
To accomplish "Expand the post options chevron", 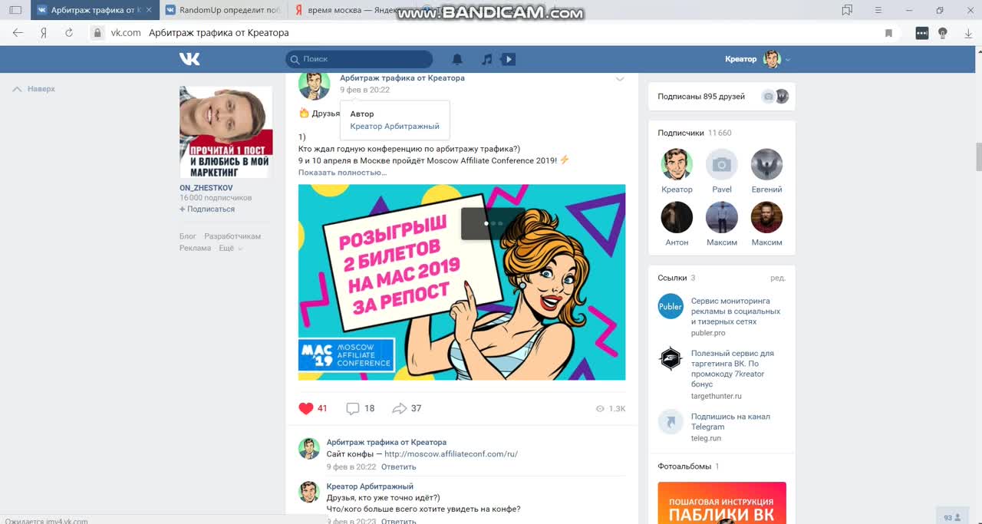I will click(620, 79).
